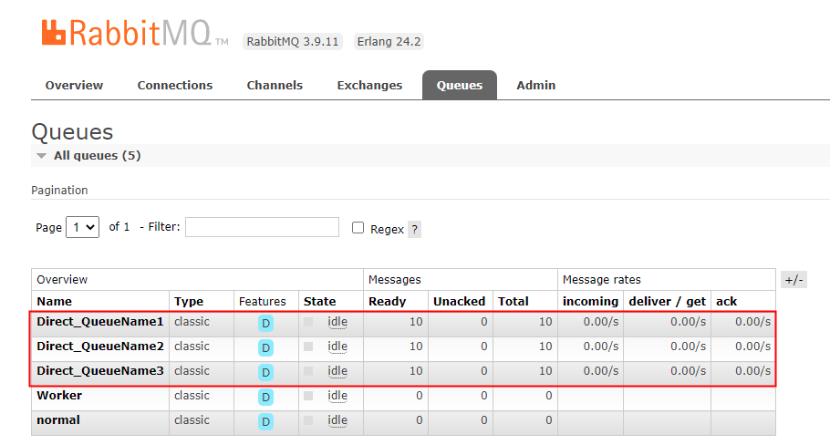This screenshot has height=445, width=830.
Task: Click the Unacked count 0 for normal queue
Action: pyautogui.click(x=483, y=420)
